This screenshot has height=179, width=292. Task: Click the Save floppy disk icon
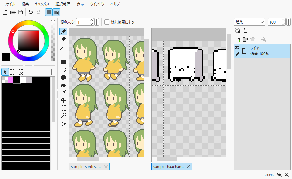tap(20, 12)
